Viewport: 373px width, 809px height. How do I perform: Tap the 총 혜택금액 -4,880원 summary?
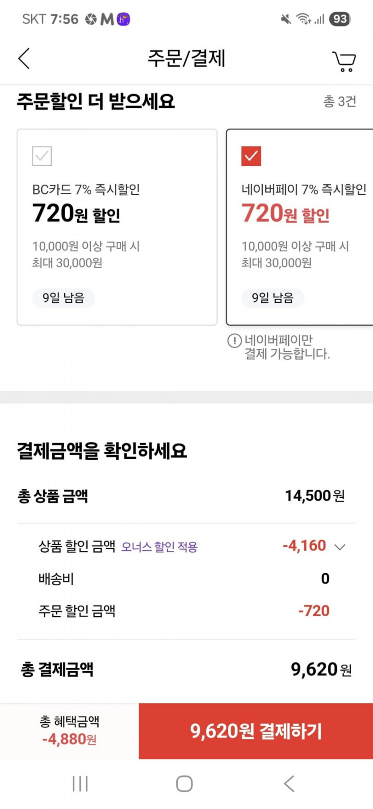(69, 731)
